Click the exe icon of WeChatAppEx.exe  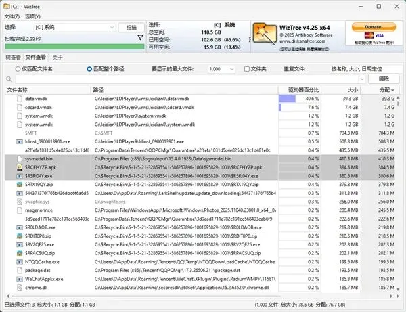(x=20, y=279)
